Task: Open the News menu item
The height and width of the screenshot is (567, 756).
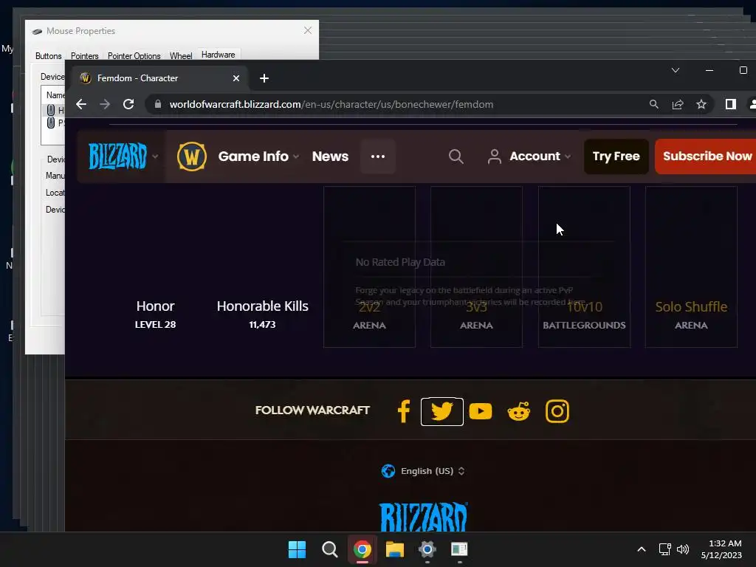Action: click(x=330, y=157)
